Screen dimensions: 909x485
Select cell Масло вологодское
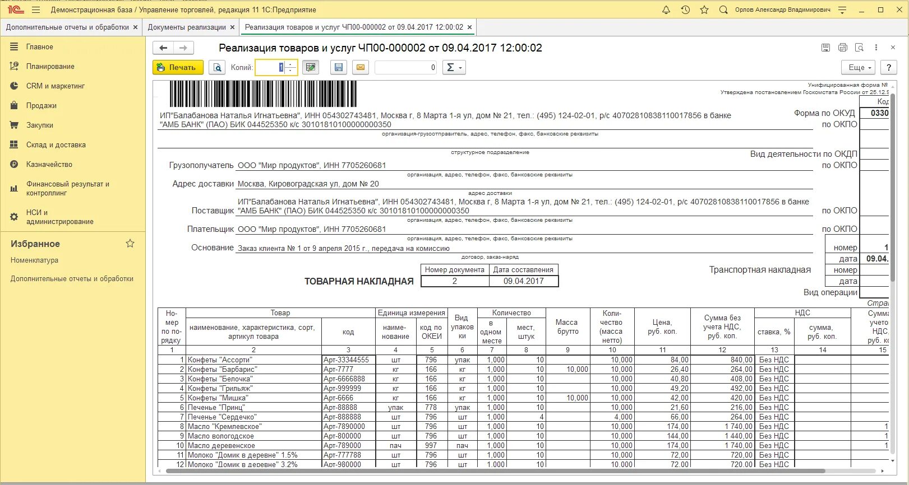[253, 436]
